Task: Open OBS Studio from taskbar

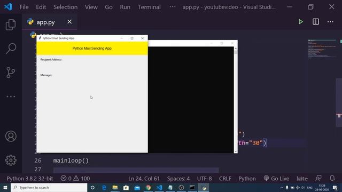Action: pos(181,187)
